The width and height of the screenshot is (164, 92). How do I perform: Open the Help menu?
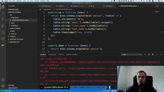[48, 1]
